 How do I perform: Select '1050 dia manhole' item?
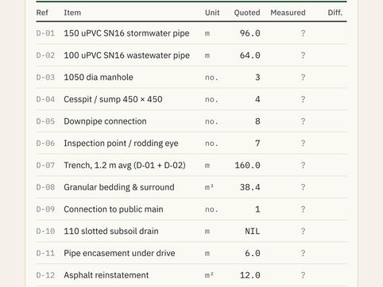coord(99,78)
